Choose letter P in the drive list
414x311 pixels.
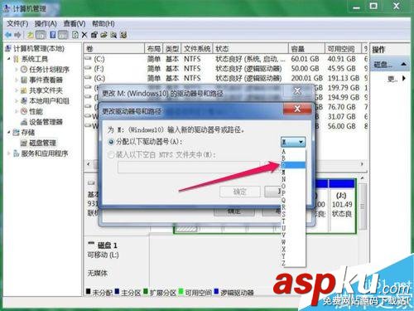[x=293, y=193]
